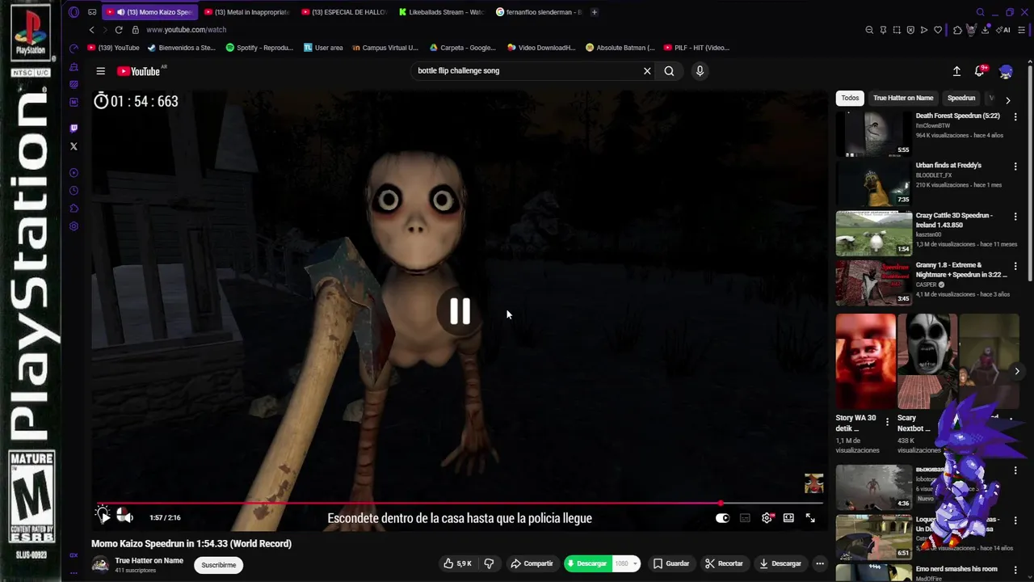
Task: Open the Campus Virtual bookmark
Action: coord(385,48)
